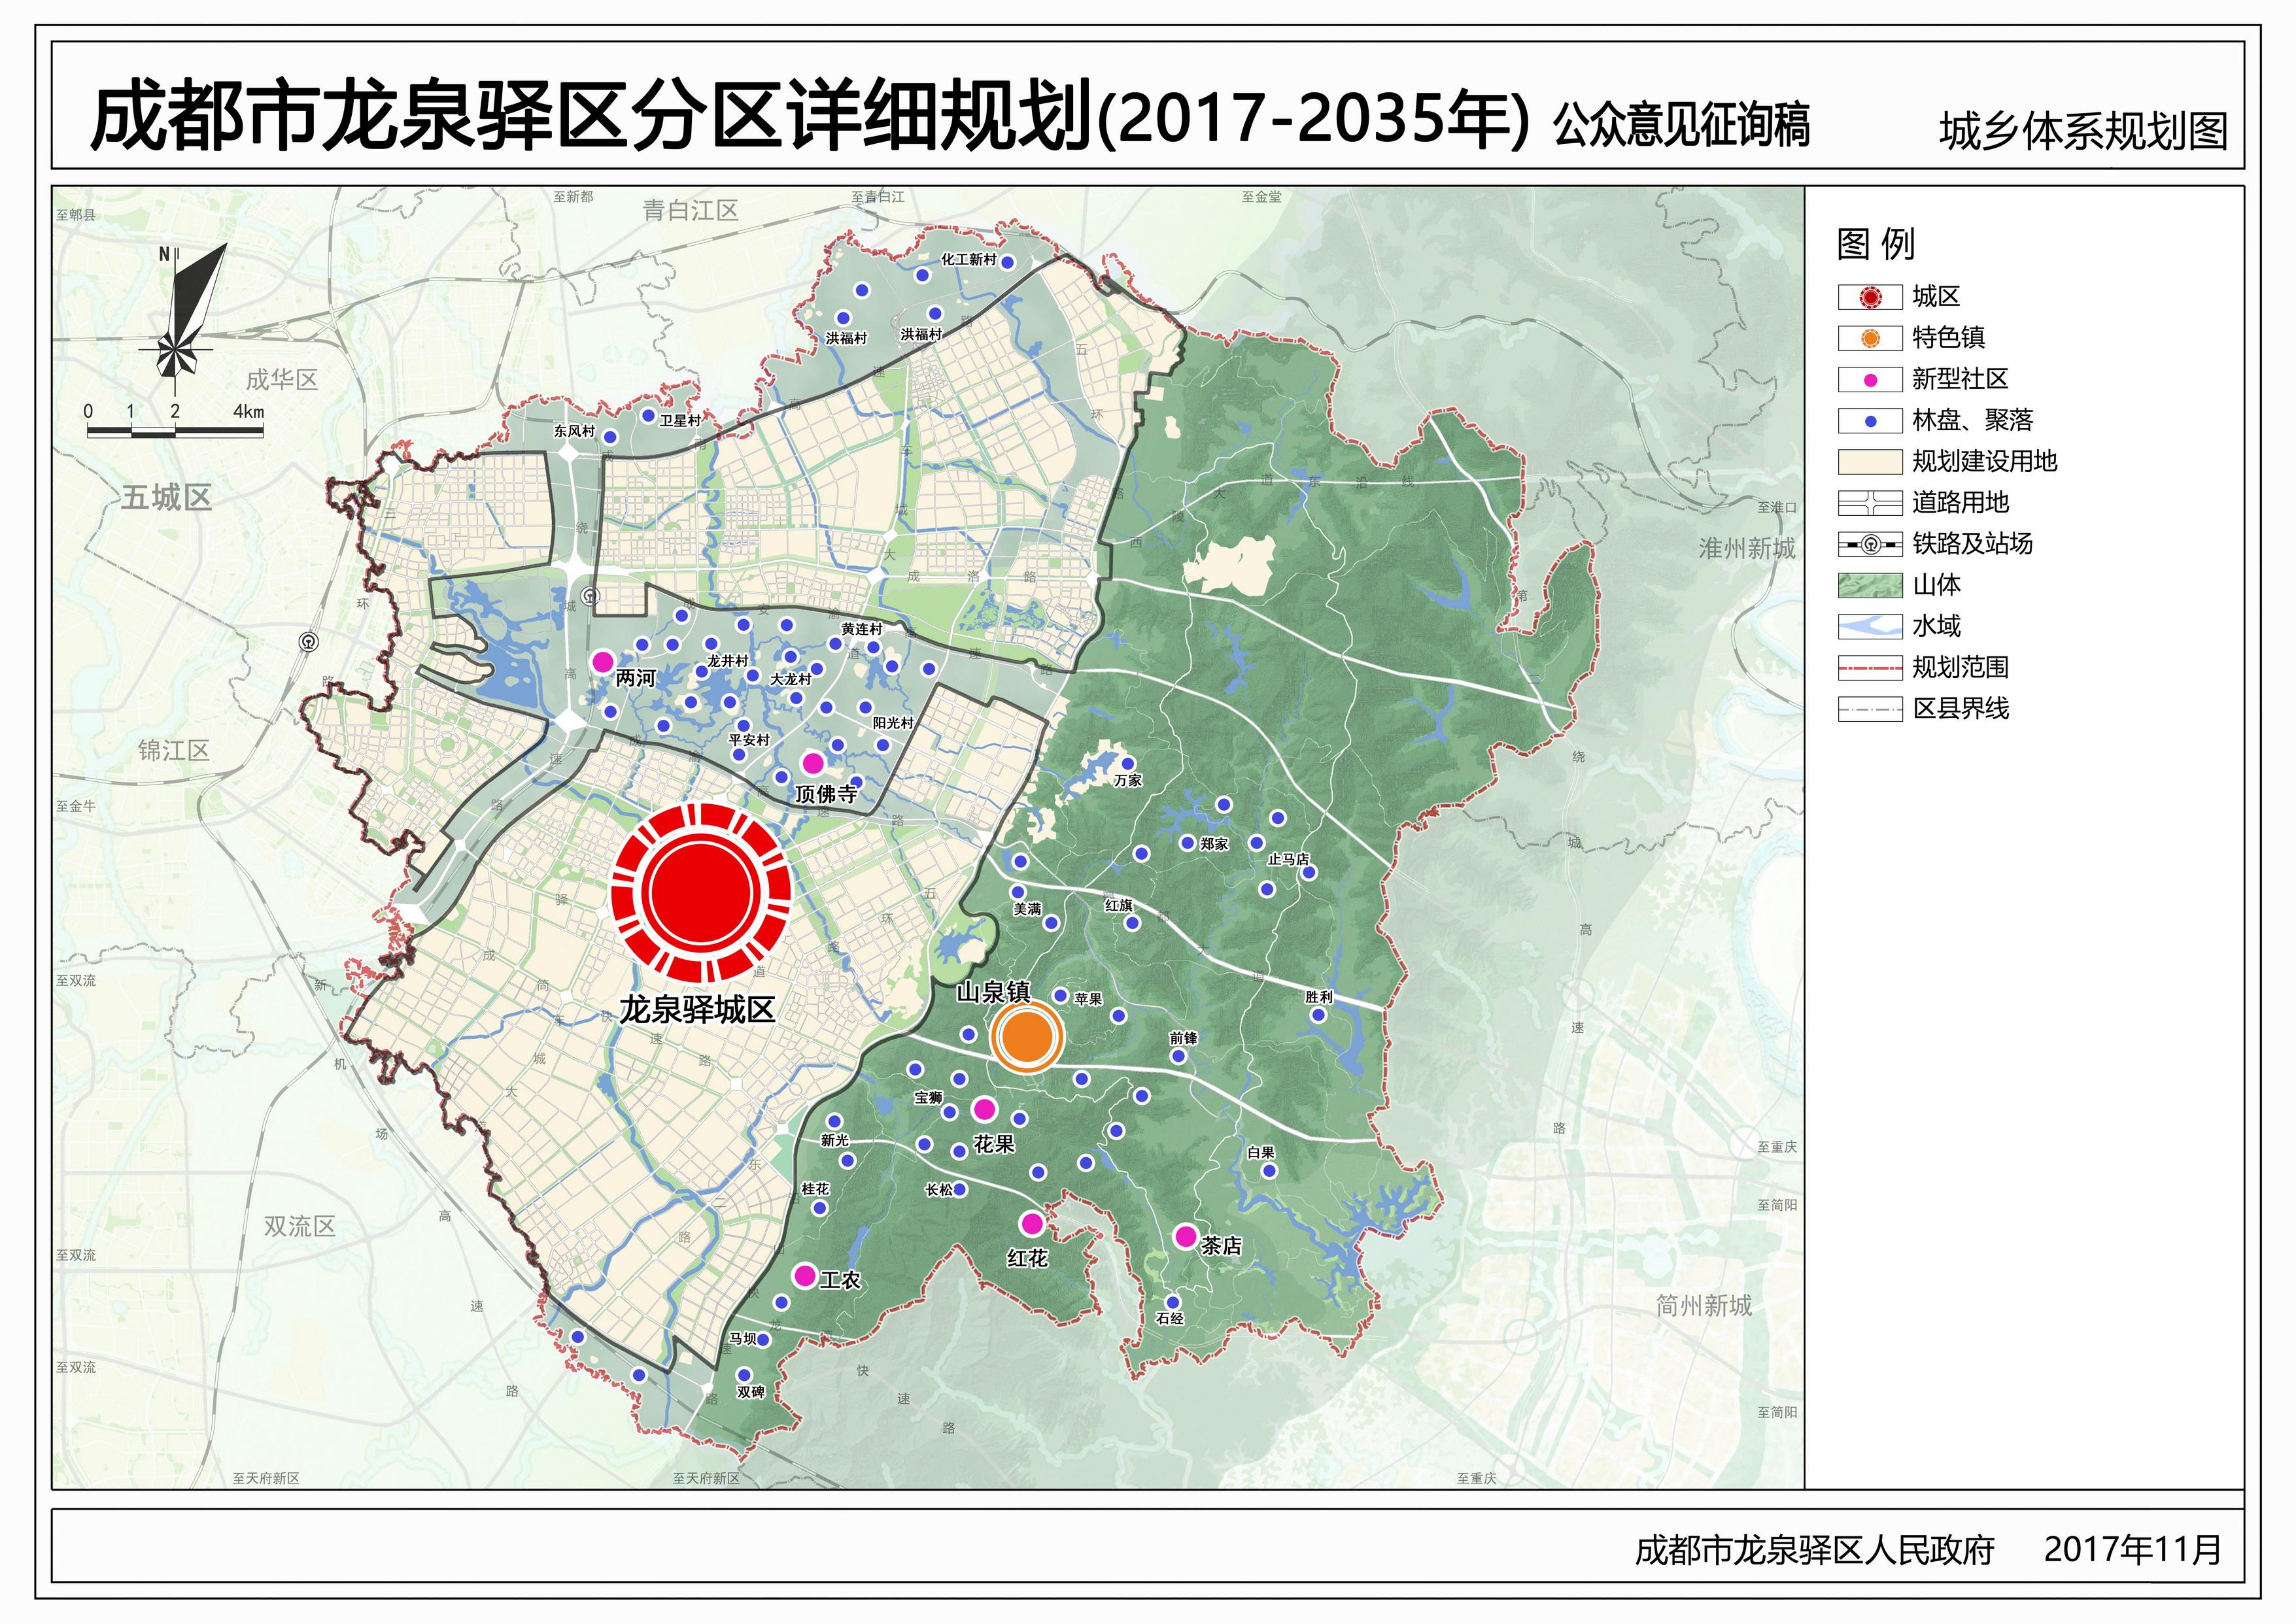This screenshot has height=1624, width=2296.
Task: Select the 2017年11月 date text
Action: click(2132, 1549)
